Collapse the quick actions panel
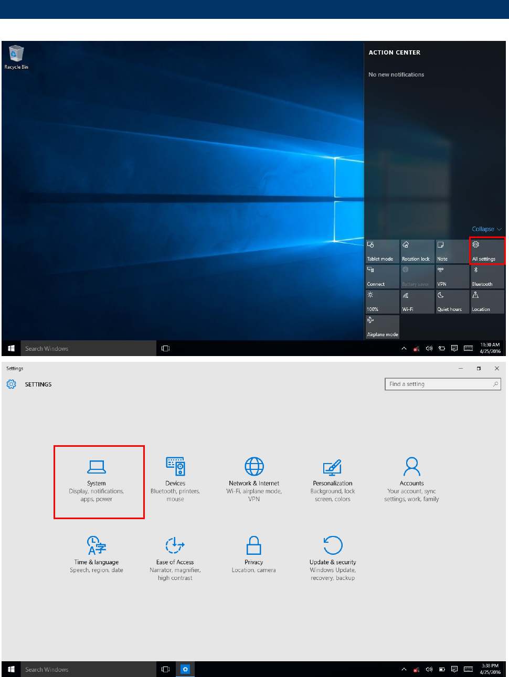This screenshot has width=509, height=677. (x=486, y=229)
